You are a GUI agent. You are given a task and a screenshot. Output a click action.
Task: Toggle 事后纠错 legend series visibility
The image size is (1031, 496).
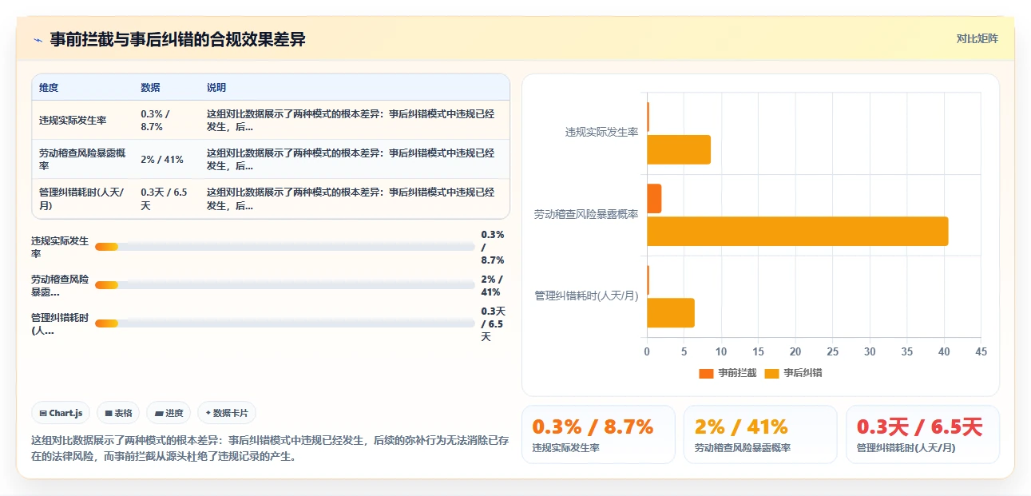coord(793,373)
